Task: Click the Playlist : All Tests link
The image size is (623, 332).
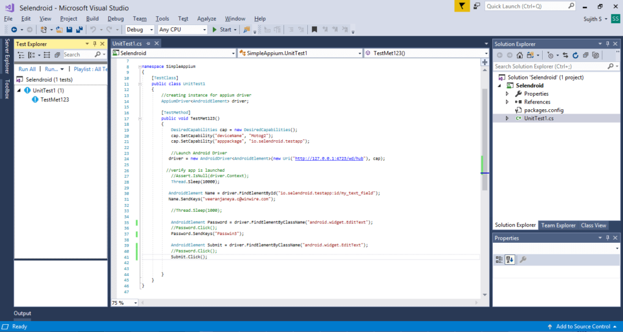Action: click(x=91, y=69)
